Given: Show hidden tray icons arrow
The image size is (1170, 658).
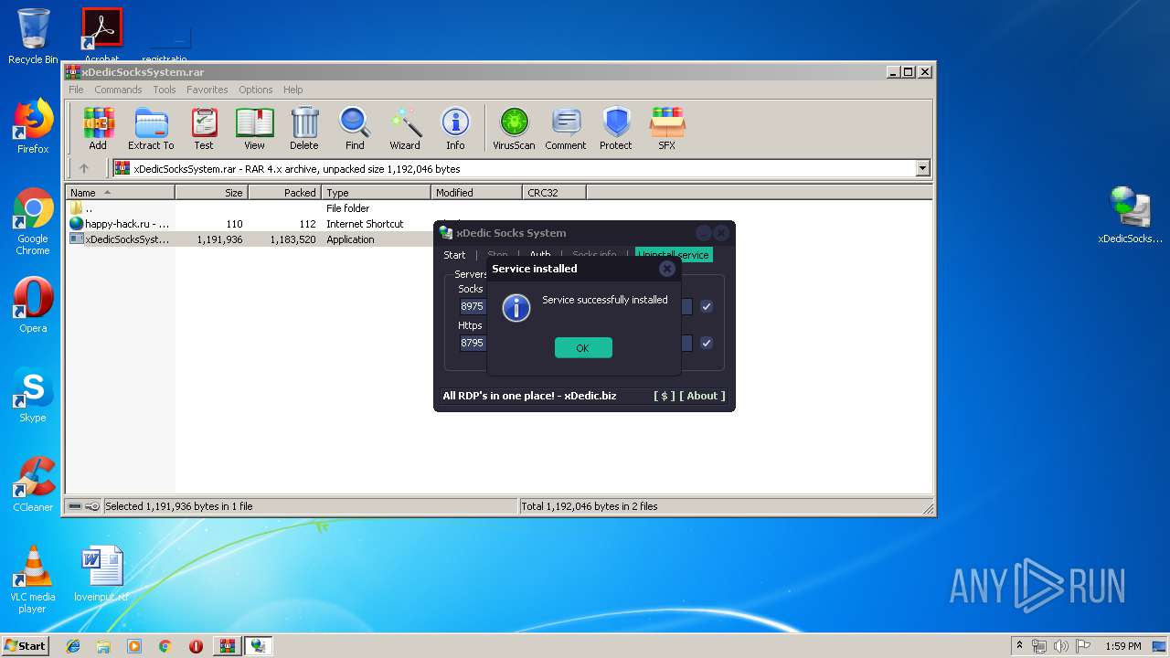Looking at the screenshot, I should (x=1019, y=646).
